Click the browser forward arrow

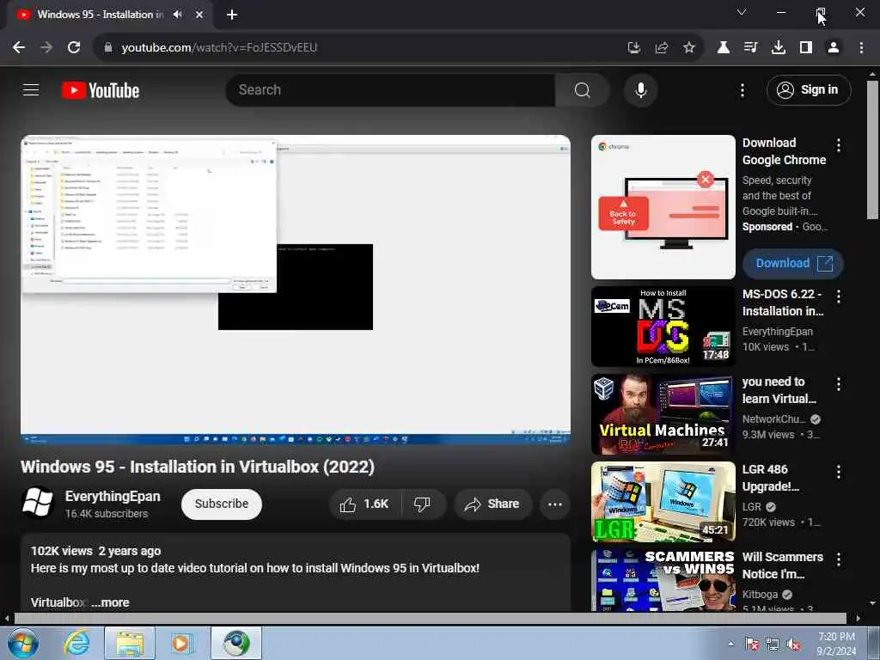coord(46,48)
